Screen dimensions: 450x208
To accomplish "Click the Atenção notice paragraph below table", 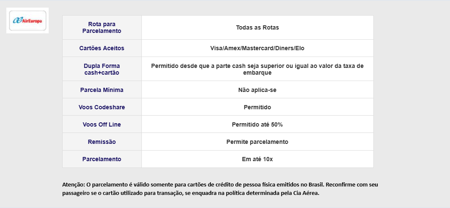I will coord(220,189).
